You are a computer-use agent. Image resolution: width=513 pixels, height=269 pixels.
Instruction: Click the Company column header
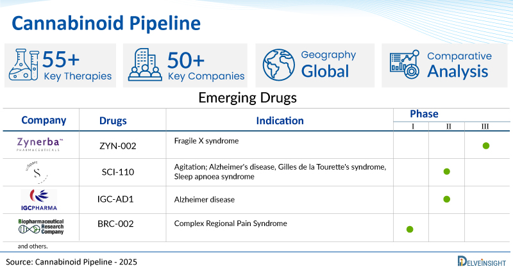44,120
